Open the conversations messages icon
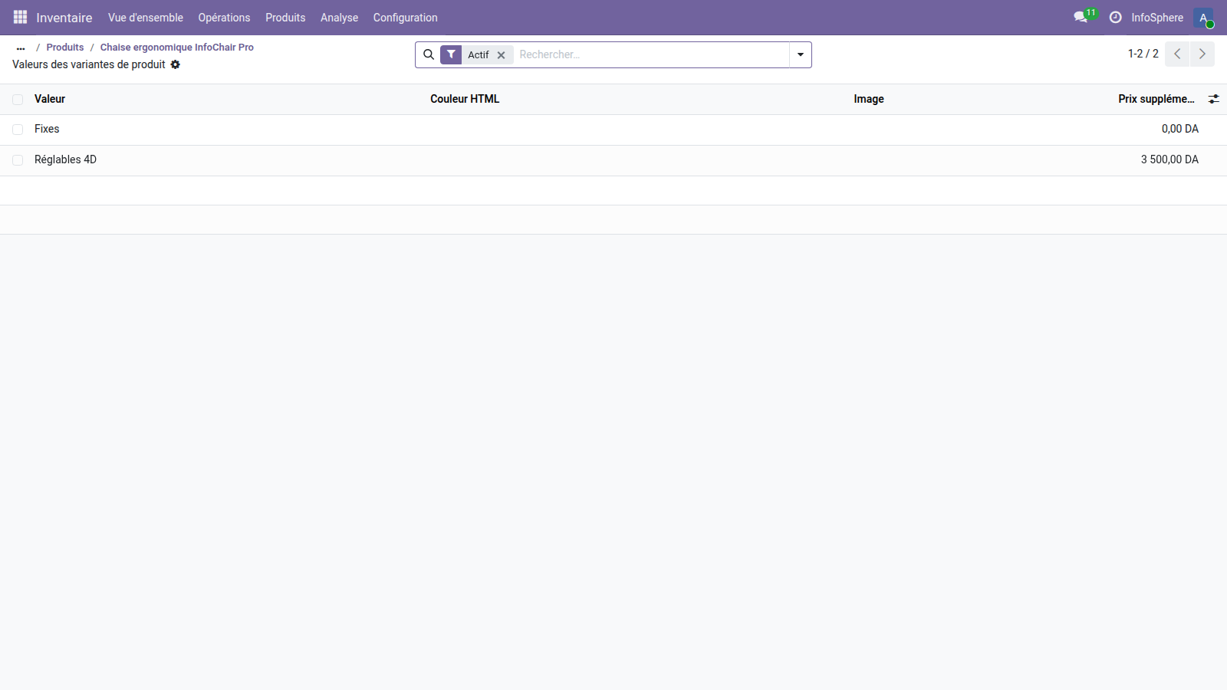The height and width of the screenshot is (690, 1227). click(1081, 17)
